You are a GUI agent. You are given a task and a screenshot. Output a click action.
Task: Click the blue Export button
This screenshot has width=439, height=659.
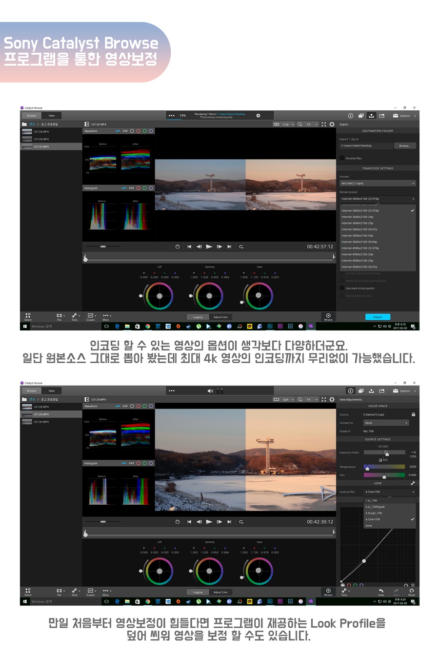[378, 317]
